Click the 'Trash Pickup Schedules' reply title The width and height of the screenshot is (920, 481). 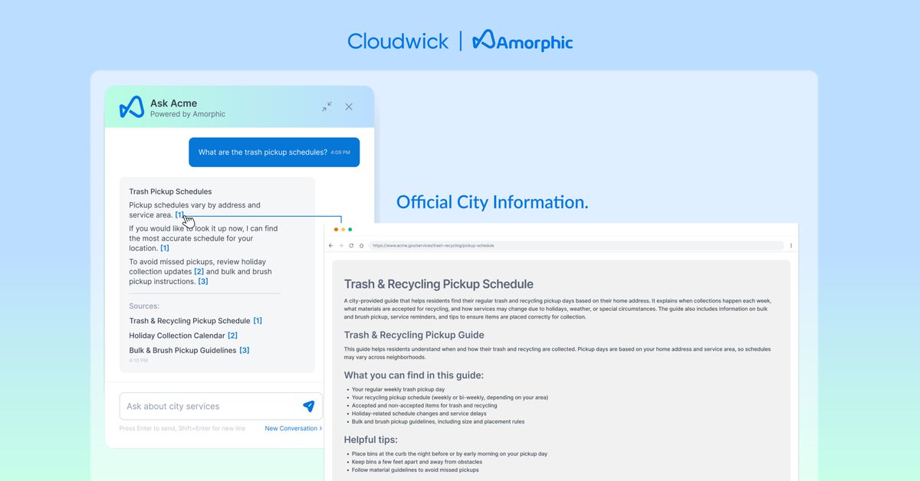pos(170,191)
